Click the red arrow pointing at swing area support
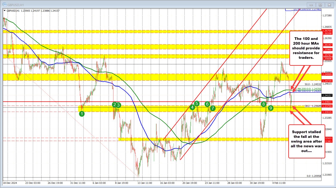 pyautogui.click(x=297, y=117)
